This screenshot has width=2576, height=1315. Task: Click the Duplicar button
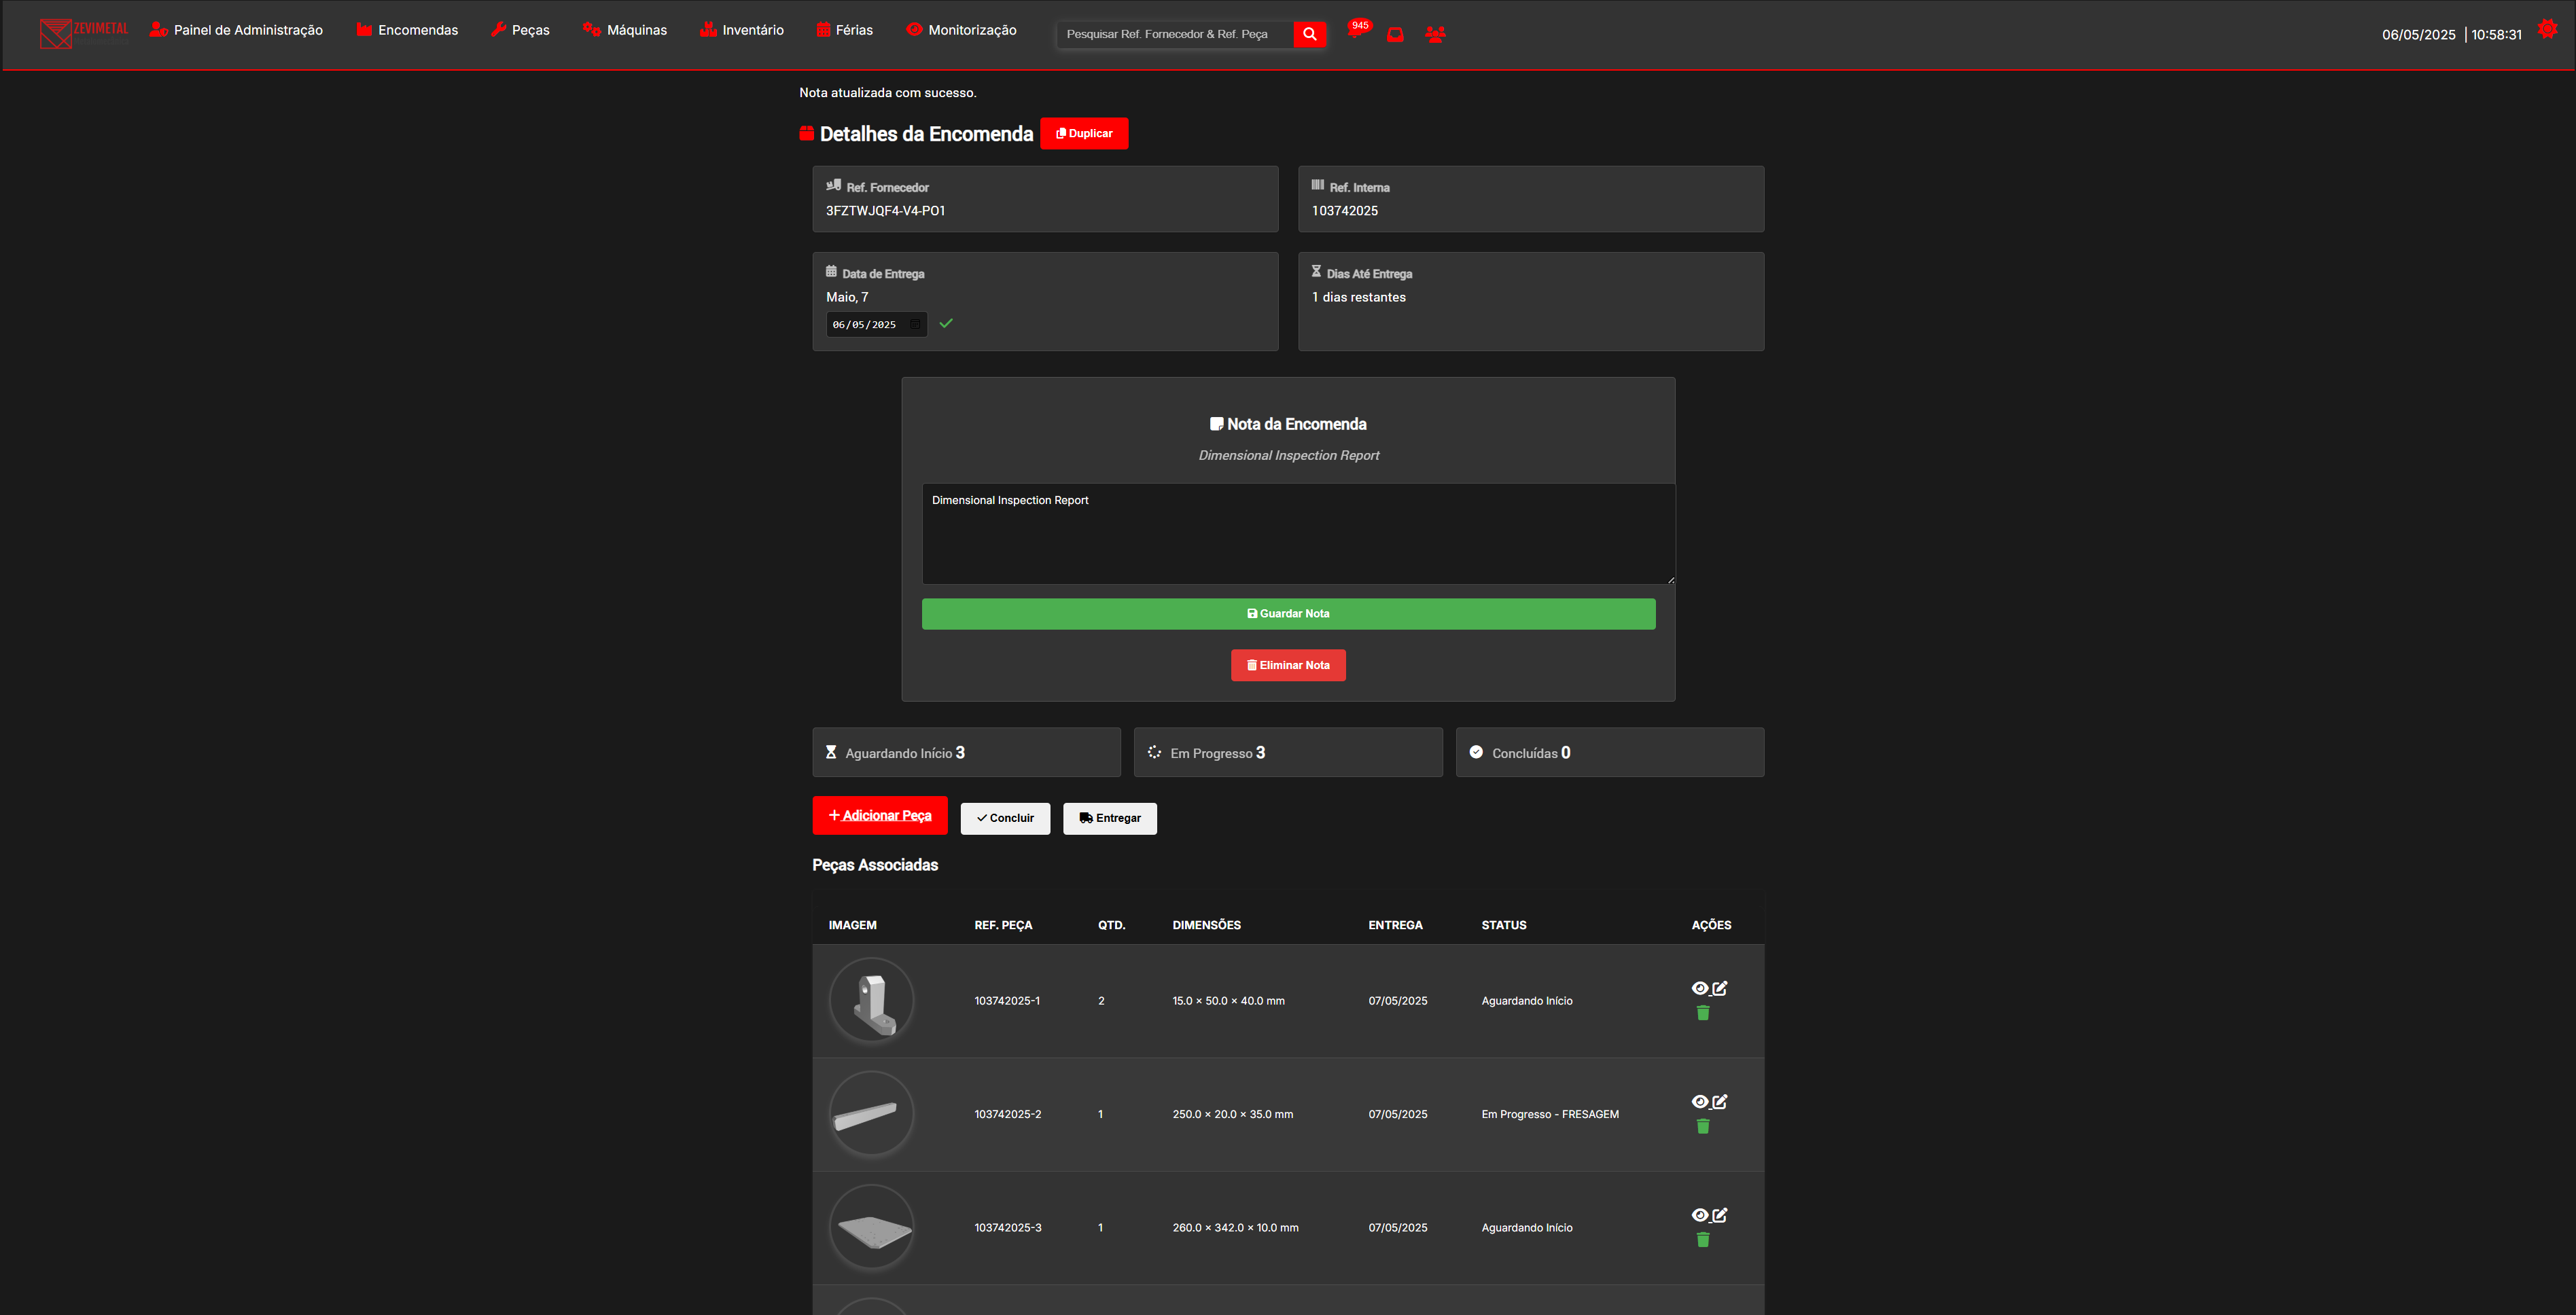1084,133
